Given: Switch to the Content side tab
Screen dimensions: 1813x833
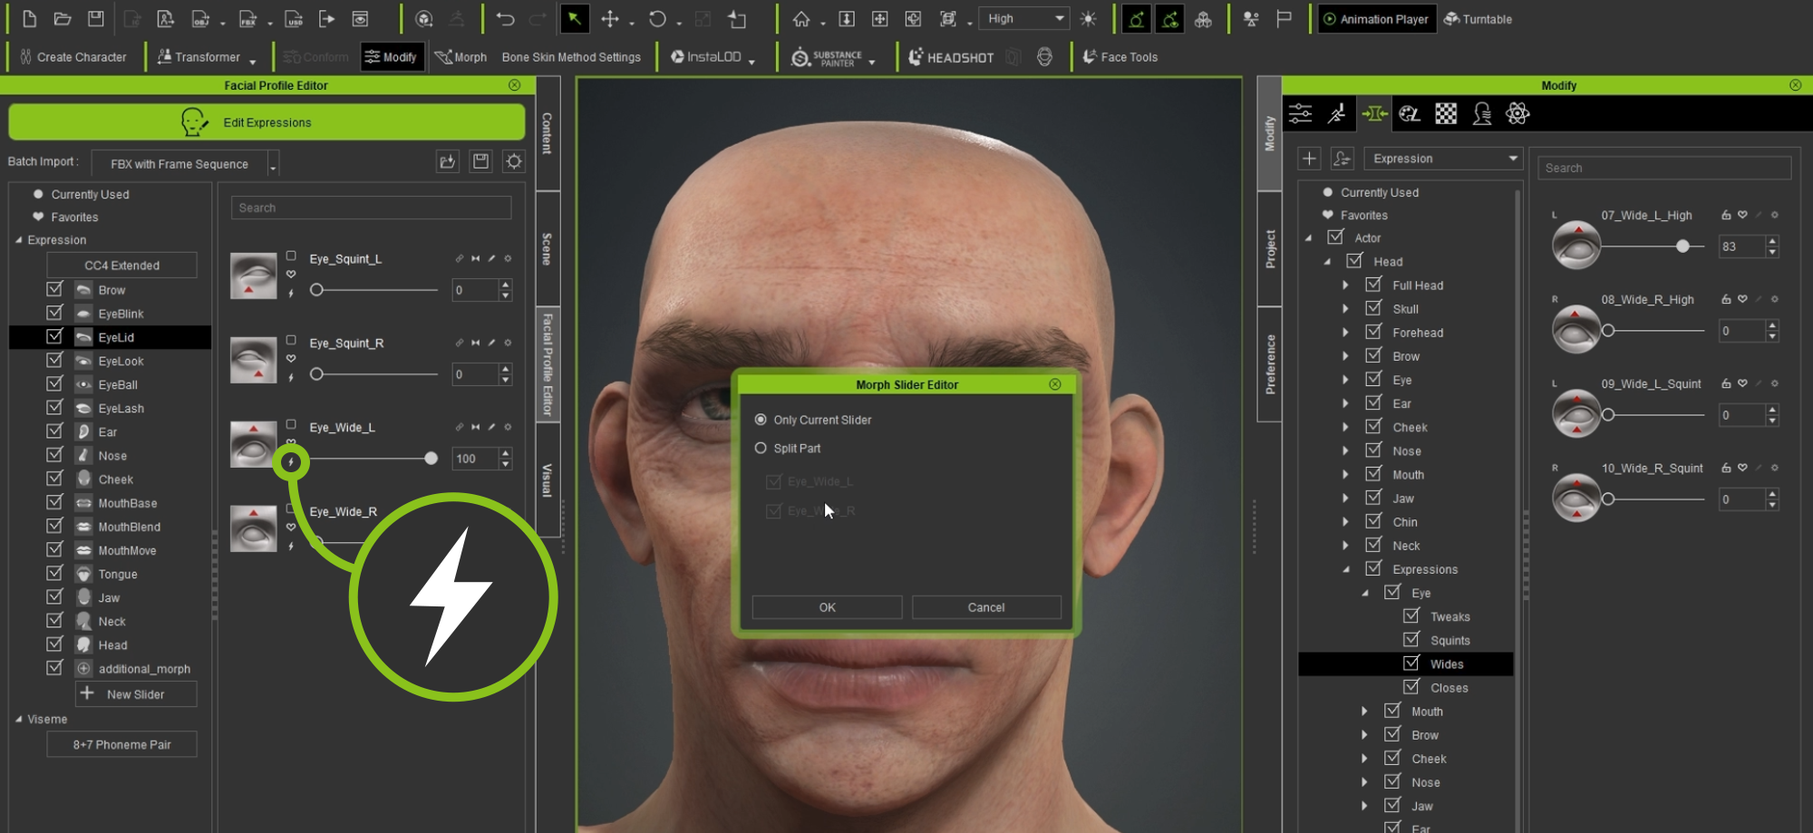Looking at the screenshot, I should (547, 133).
